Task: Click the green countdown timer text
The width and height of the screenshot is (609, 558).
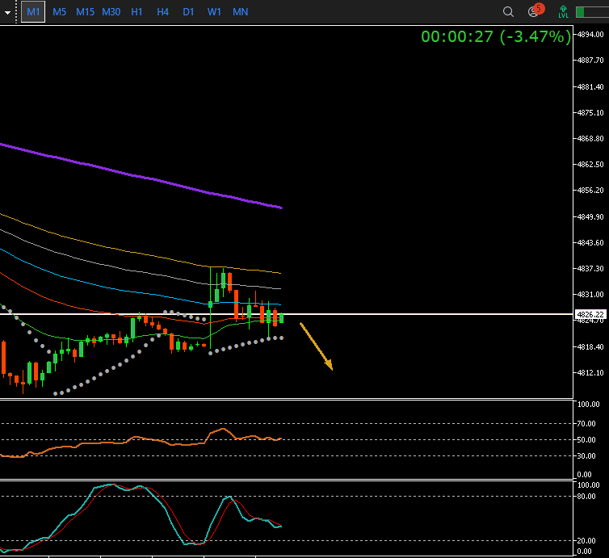Action: point(495,36)
